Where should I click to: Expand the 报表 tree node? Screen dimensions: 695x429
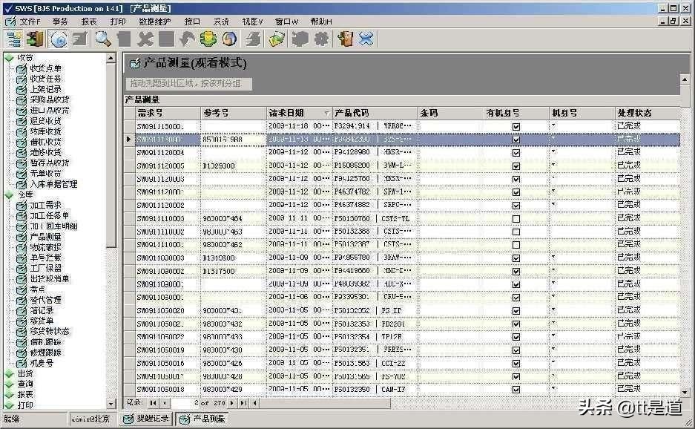coord(9,395)
